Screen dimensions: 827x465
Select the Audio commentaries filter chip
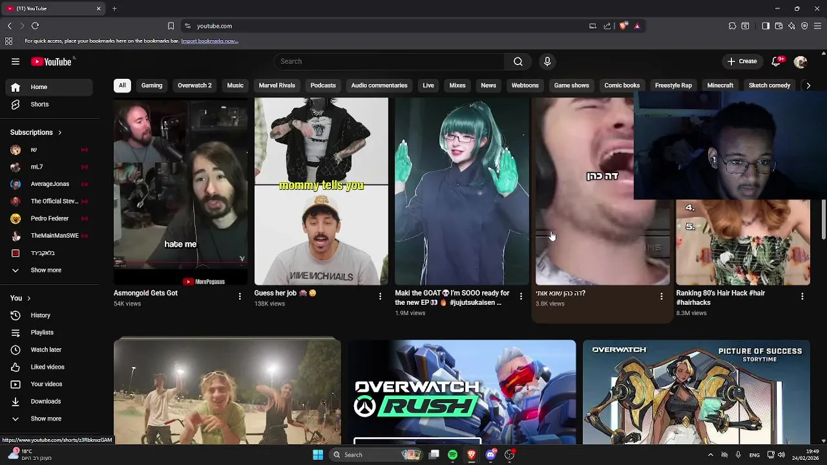pyautogui.click(x=379, y=85)
